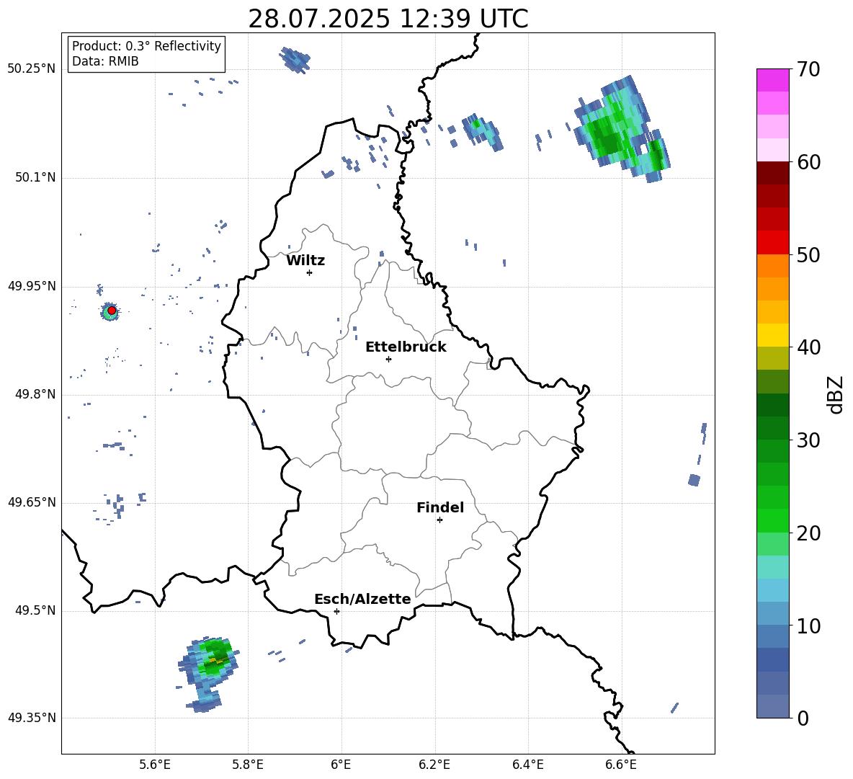Click the yellow colorbar swatch above 40
853x779 pixels.
[772, 335]
